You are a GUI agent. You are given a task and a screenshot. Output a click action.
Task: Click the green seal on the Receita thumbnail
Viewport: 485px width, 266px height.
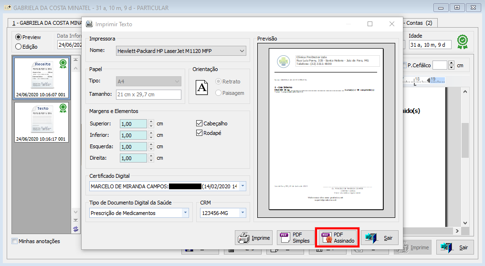tap(63, 64)
